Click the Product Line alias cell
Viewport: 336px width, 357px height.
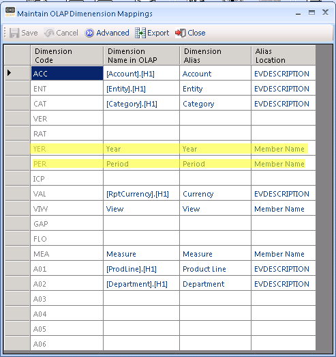pos(215,268)
